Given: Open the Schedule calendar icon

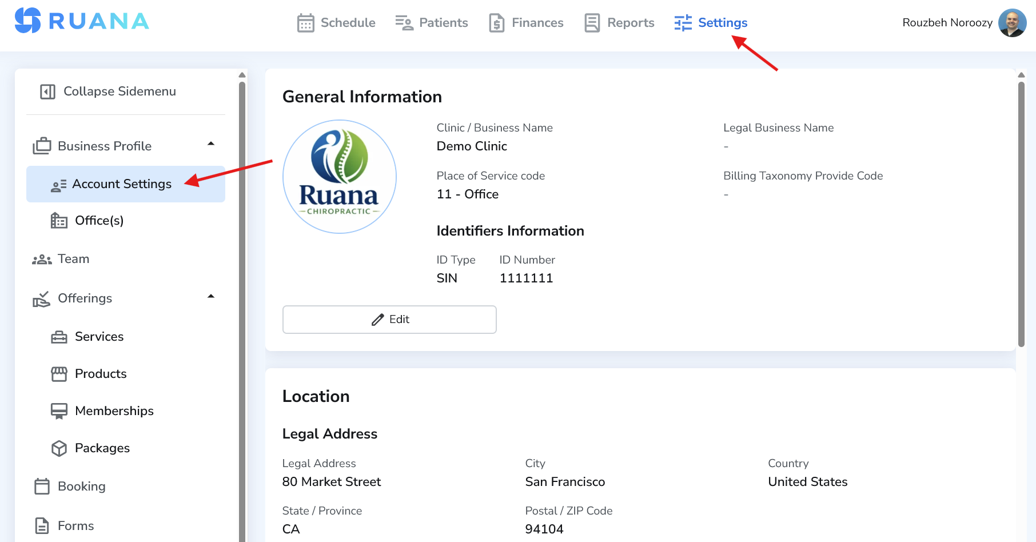Looking at the screenshot, I should click(x=306, y=23).
